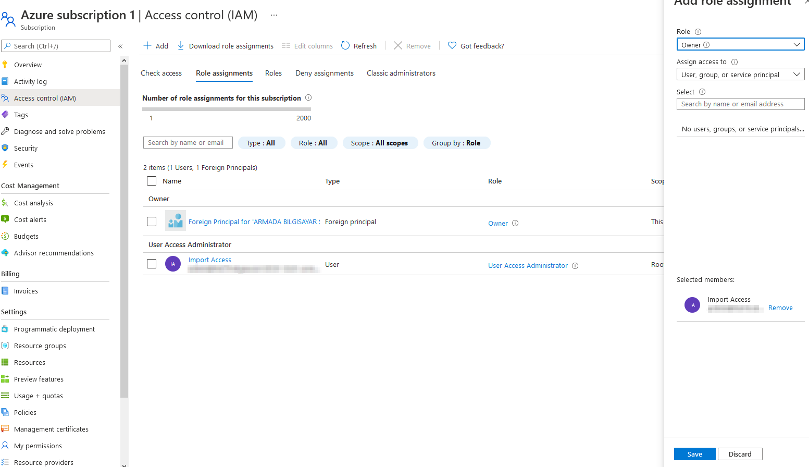The image size is (809, 467).
Task: Click the Policies icon
Action: 5,412
